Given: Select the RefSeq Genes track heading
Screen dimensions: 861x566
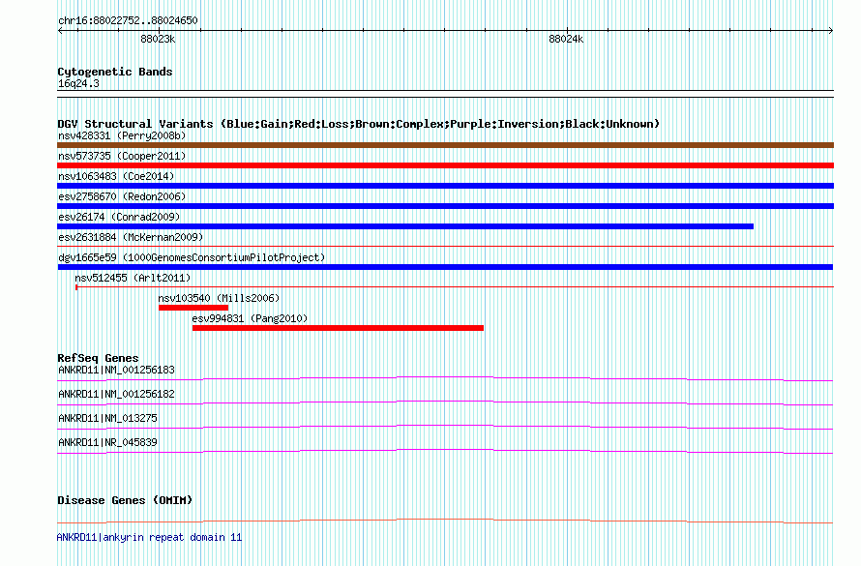Looking at the screenshot, I should 98,358.
